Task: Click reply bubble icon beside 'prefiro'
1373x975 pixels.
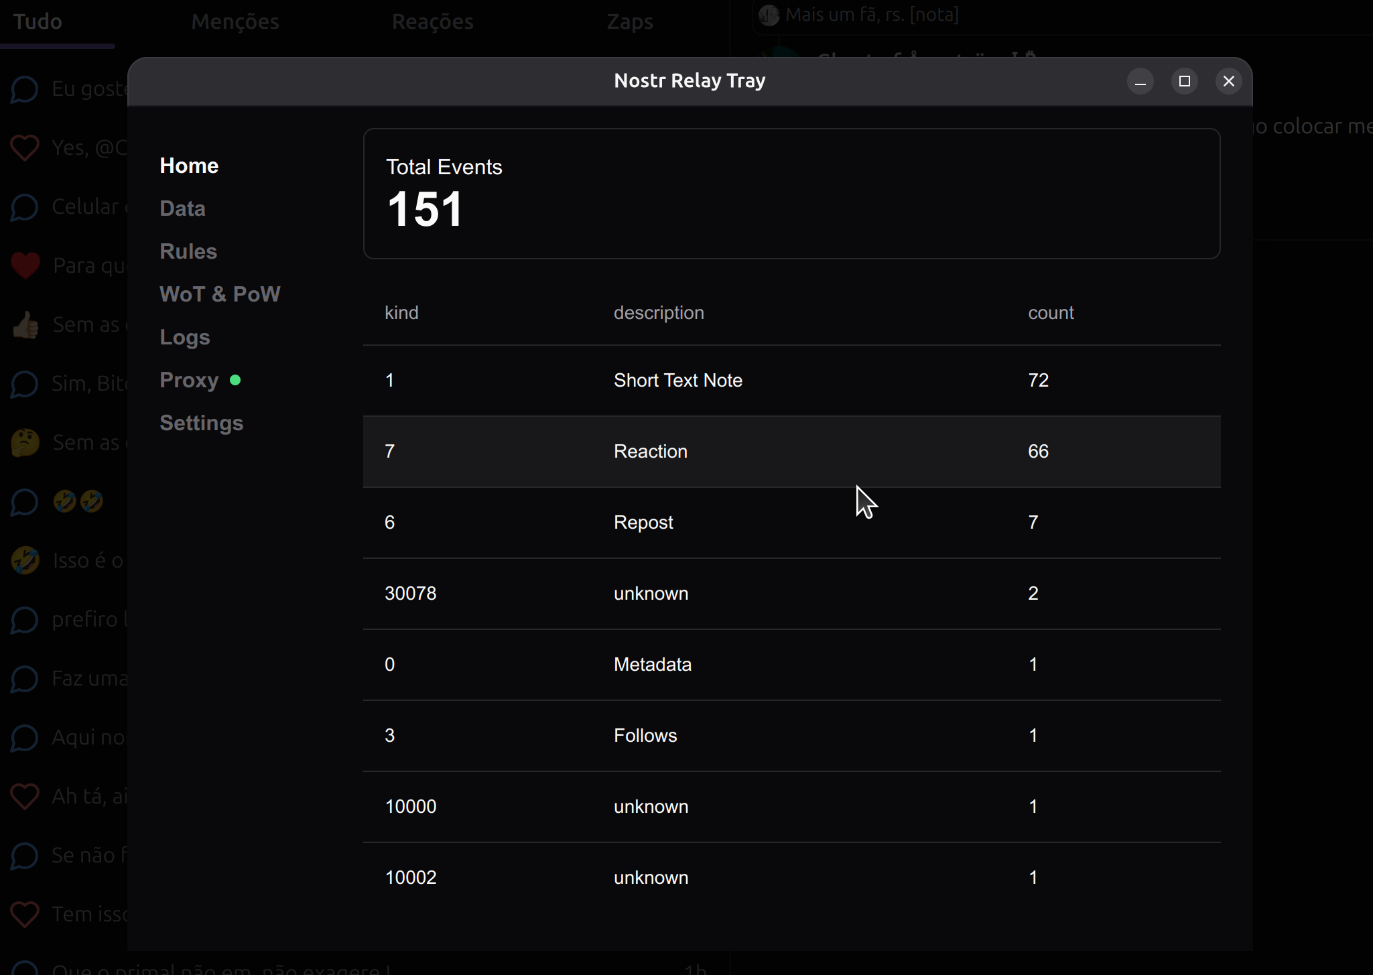Action: (x=24, y=620)
